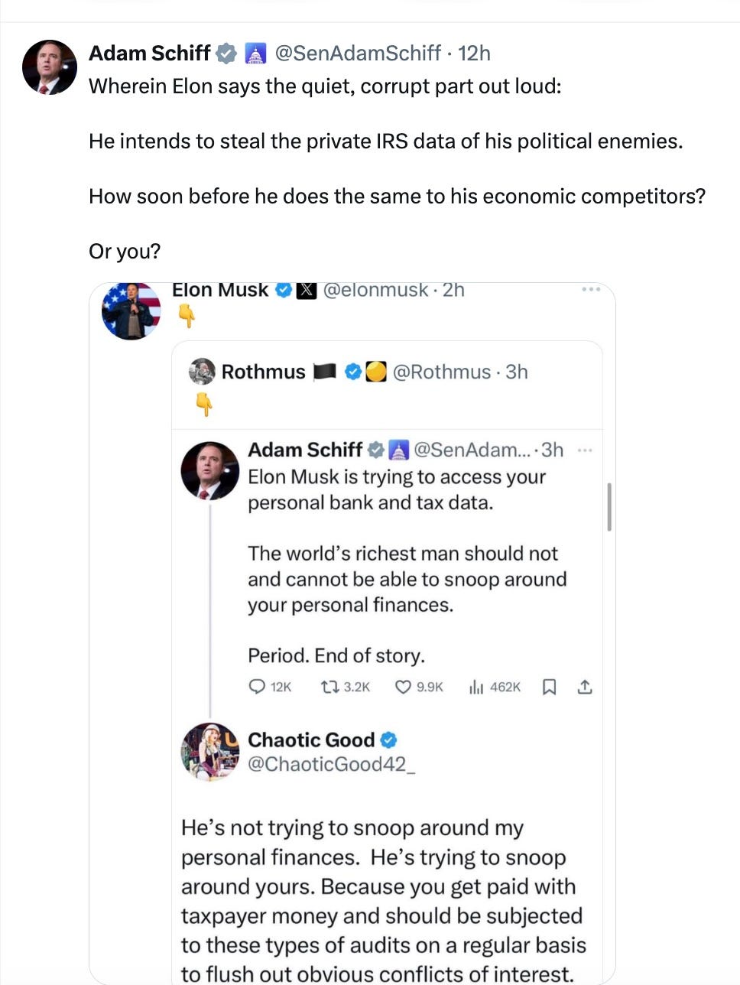Click the X logo badge beside elonmusk handle
The height and width of the screenshot is (985, 740).
(x=307, y=290)
